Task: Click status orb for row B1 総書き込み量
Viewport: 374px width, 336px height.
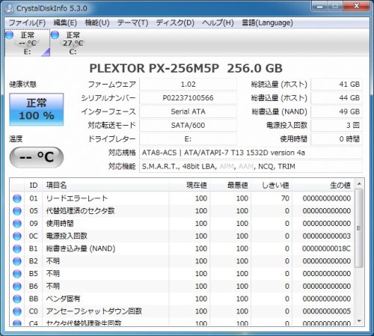Action: click(x=17, y=248)
